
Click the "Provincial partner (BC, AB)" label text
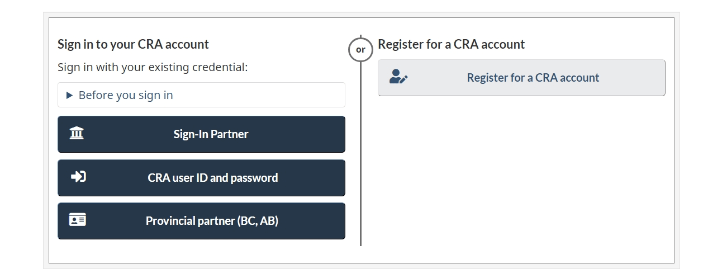tap(212, 221)
